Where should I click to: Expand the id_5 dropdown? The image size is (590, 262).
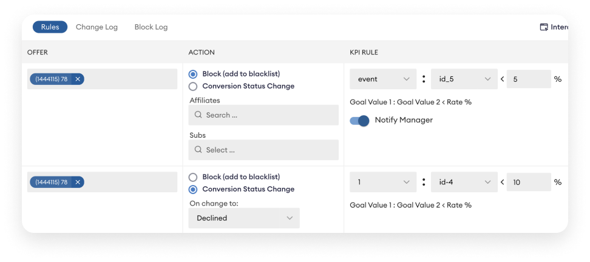[x=464, y=79]
